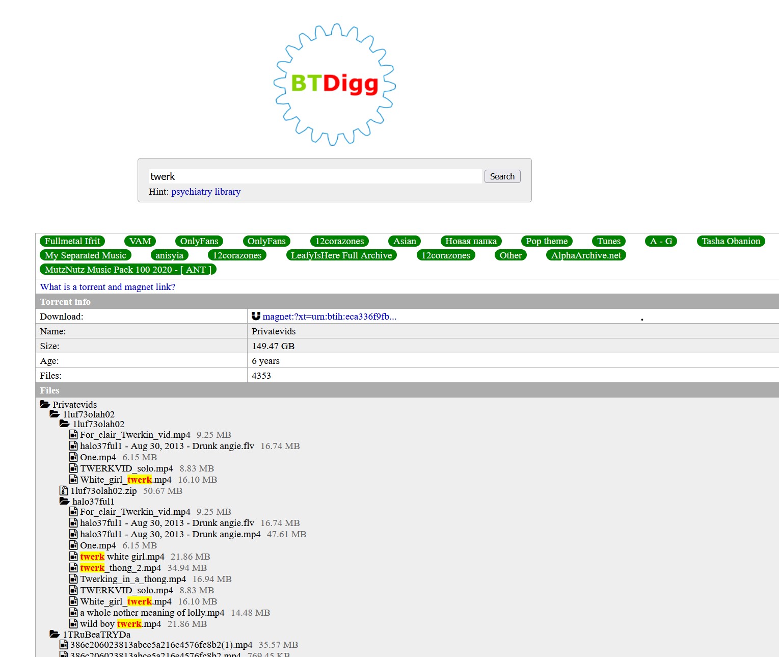Viewport: 779px width, 657px height.
Task: Click inside the twerk search input field
Action: pos(315,176)
